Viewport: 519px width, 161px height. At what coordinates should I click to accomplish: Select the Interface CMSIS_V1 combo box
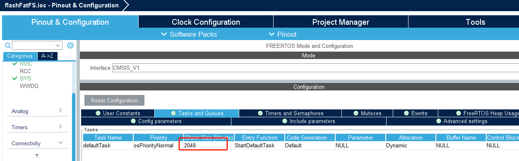[x=315, y=68]
